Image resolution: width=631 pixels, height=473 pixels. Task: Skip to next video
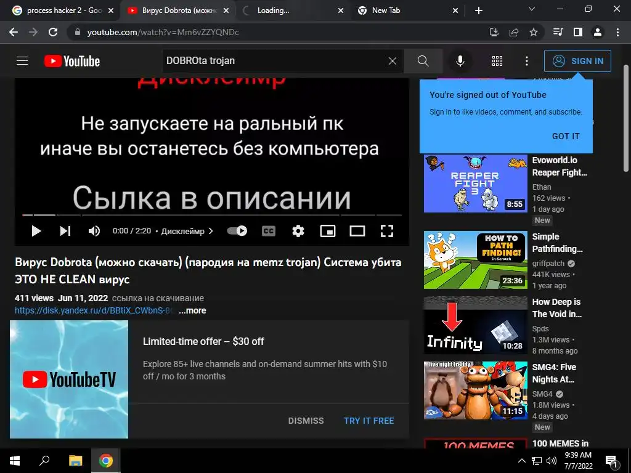pos(65,231)
